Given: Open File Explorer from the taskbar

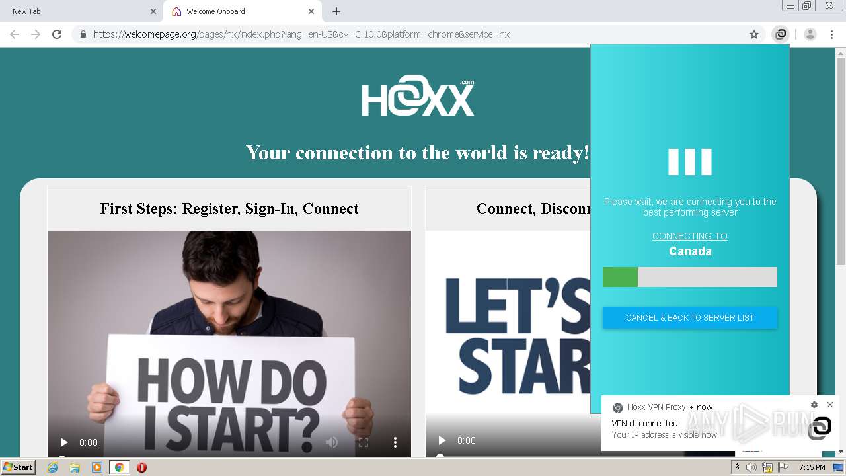Looking at the screenshot, I should tap(75, 467).
